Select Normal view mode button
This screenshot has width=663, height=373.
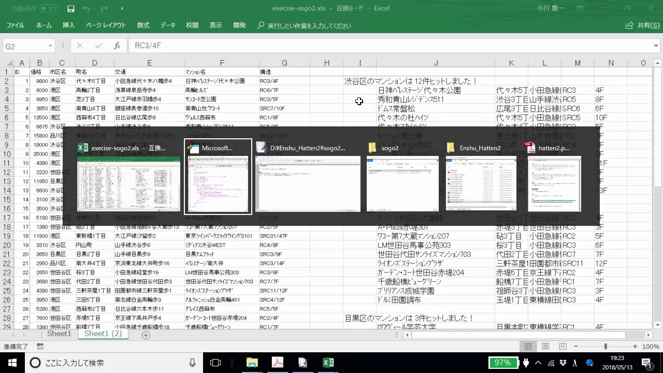(528, 347)
